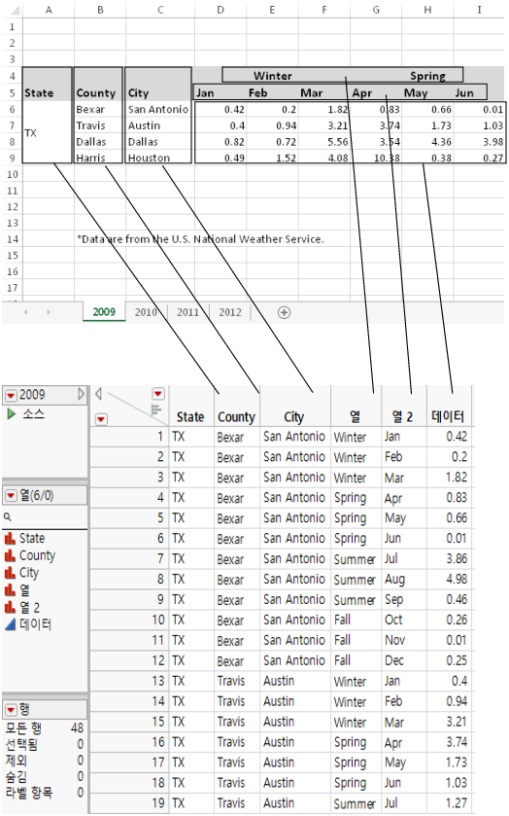The width and height of the screenshot is (509, 816).
Task: Select State column in columns panel
Action: (32, 538)
